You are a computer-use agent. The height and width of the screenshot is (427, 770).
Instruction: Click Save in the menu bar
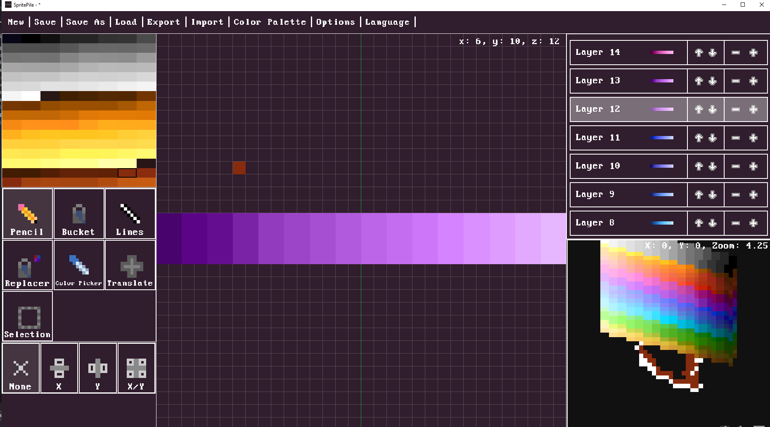click(45, 22)
